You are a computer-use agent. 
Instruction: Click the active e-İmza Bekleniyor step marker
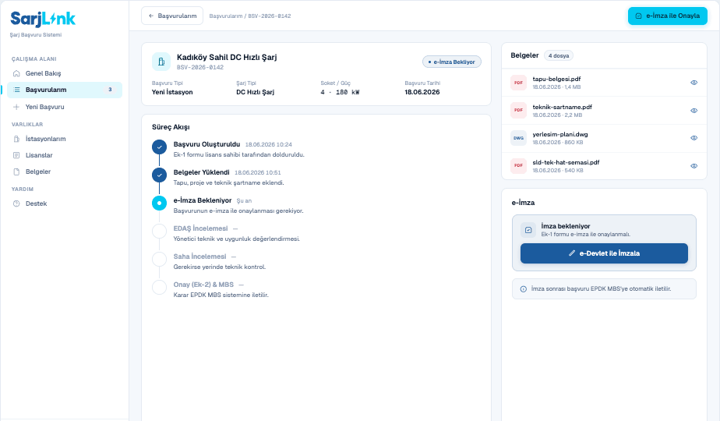(x=159, y=203)
